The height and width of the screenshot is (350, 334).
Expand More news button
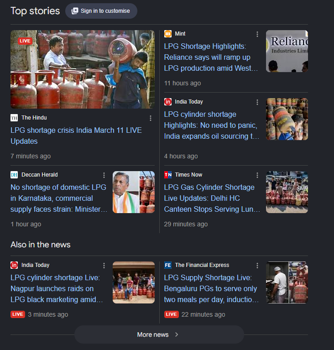click(x=159, y=334)
